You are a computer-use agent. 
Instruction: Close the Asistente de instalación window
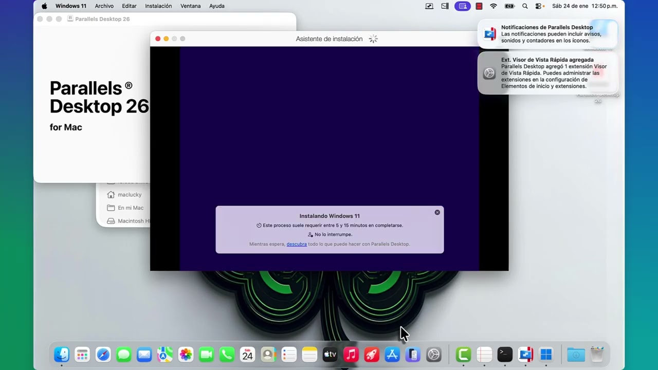(x=158, y=39)
